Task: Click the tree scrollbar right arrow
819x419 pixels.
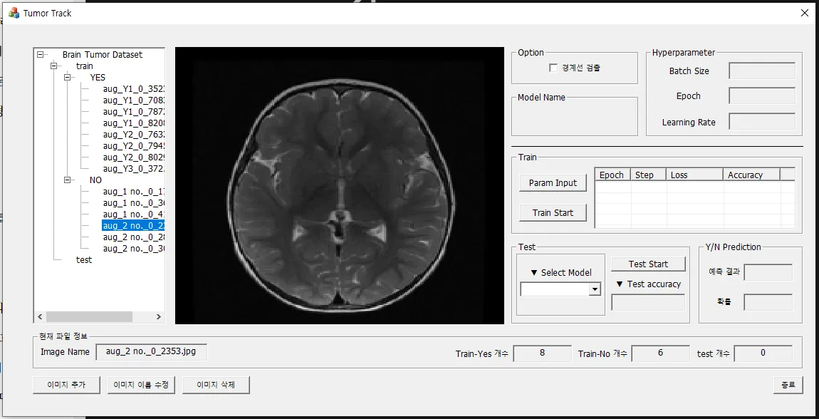Action: pyautogui.click(x=160, y=316)
